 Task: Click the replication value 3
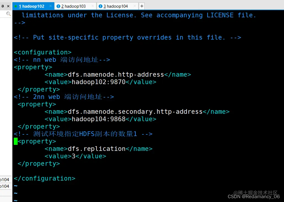pos(74,156)
